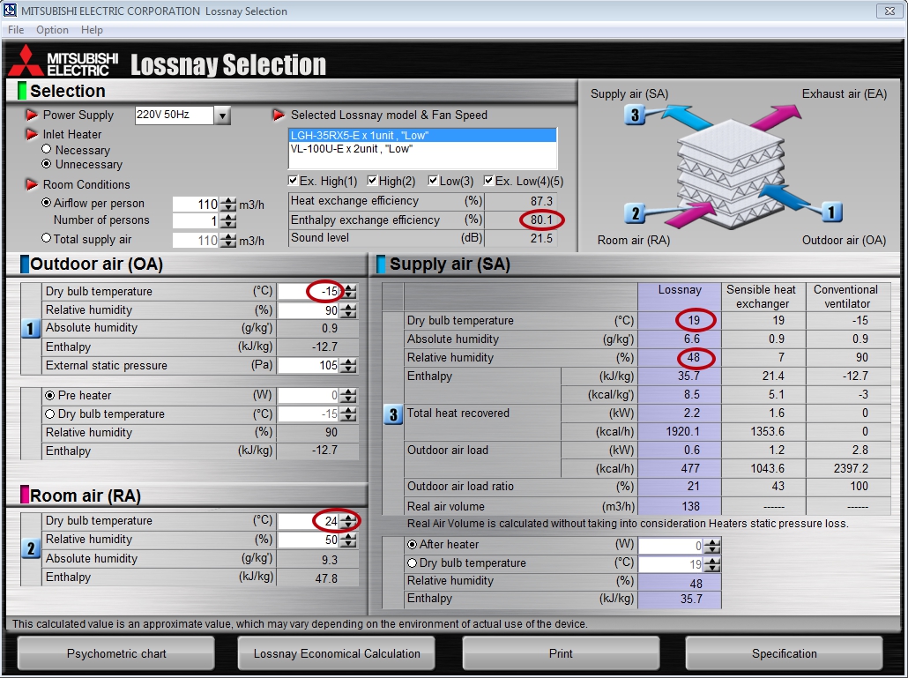Click the number 2 Room air badge in diagram
The height and width of the screenshot is (678, 908).
click(x=635, y=213)
